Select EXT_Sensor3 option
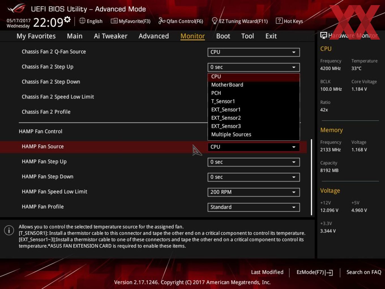Viewport: 385px width, 289px height. [254, 126]
